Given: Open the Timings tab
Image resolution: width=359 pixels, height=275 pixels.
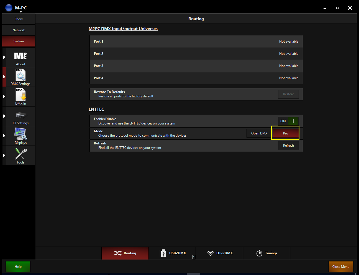Looking at the screenshot, I should pyautogui.click(x=266, y=253).
